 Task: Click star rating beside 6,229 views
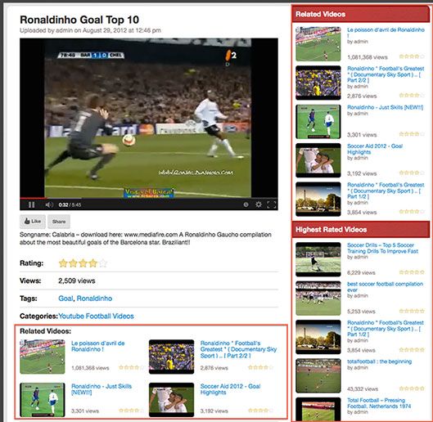(x=412, y=272)
